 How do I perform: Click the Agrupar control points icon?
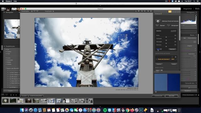(157, 25)
